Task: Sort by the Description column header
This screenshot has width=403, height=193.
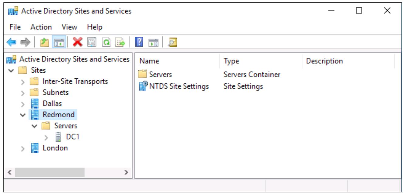Action: click(348, 61)
